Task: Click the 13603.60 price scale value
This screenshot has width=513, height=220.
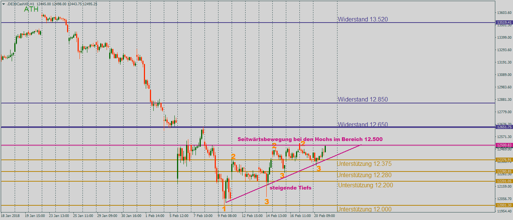Action: (504, 13)
